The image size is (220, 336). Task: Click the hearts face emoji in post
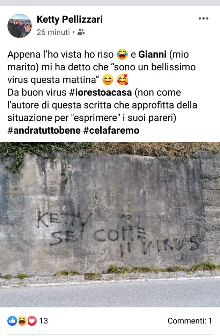coord(122,79)
